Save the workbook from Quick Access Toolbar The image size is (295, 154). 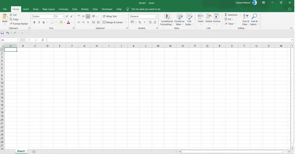(x=2, y=33)
